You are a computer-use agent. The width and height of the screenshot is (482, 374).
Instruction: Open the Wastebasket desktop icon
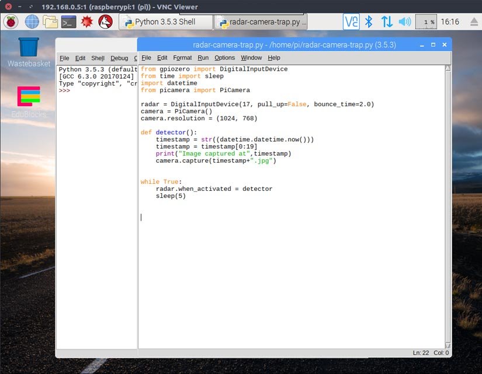click(x=29, y=48)
